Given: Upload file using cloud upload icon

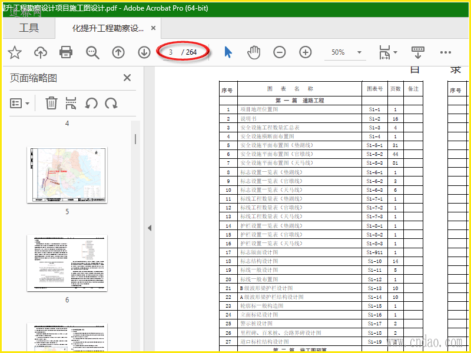Looking at the screenshot, I should click(41, 52).
